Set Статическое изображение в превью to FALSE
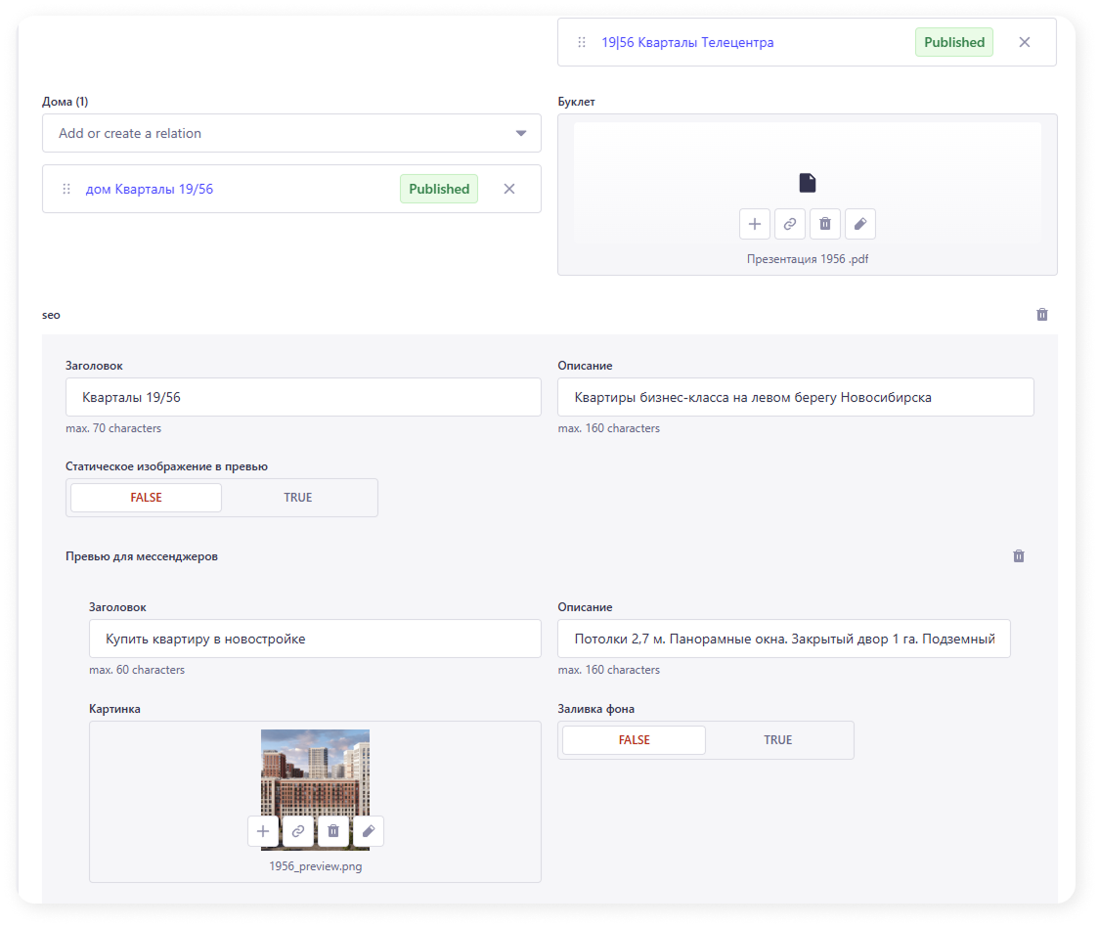1099x927 pixels. tap(147, 498)
